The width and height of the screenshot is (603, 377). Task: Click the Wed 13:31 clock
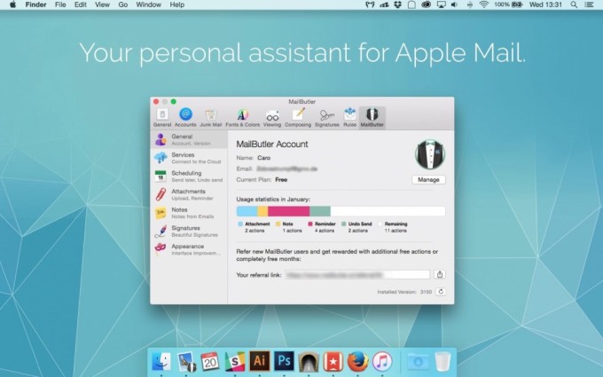(545, 4)
